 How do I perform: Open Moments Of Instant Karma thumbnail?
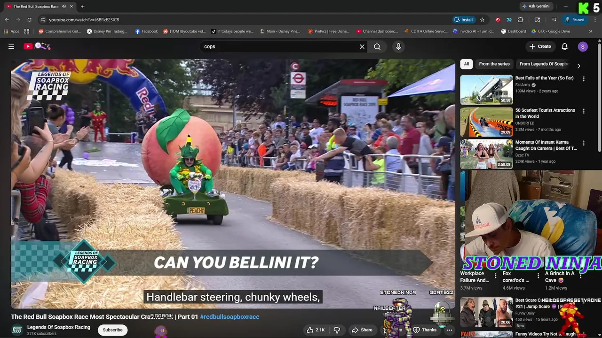pos(486,154)
